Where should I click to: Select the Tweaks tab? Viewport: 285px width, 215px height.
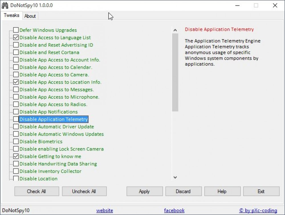click(11, 15)
